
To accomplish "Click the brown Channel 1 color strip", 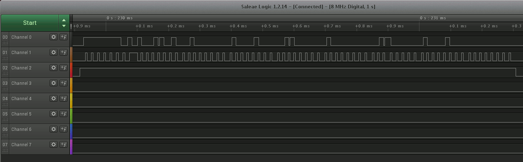I will 71,54.
